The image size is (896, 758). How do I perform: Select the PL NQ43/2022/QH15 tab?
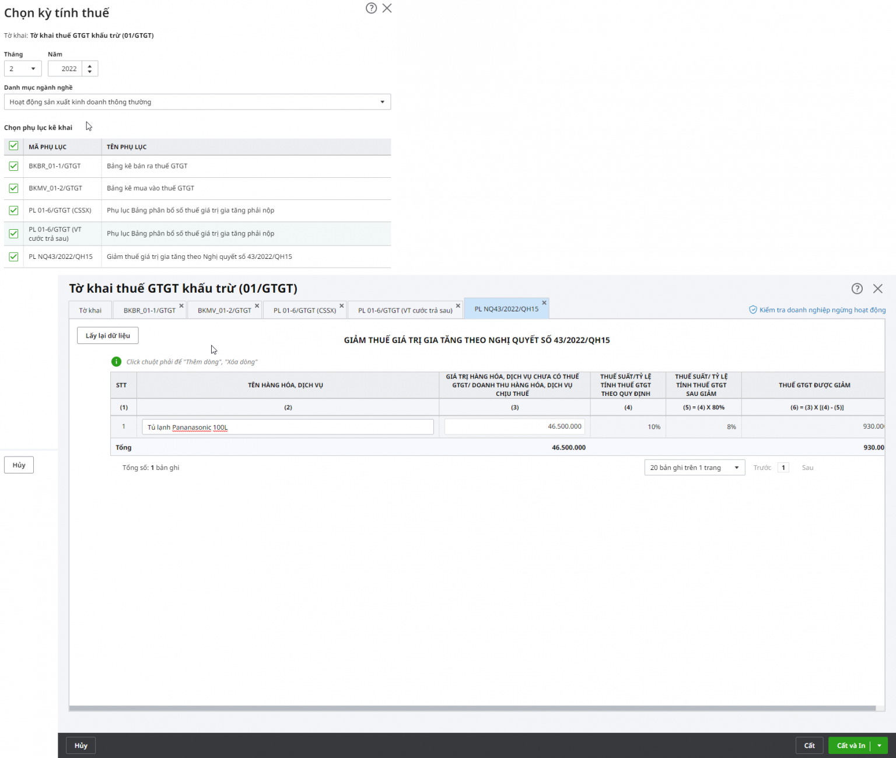click(x=506, y=309)
